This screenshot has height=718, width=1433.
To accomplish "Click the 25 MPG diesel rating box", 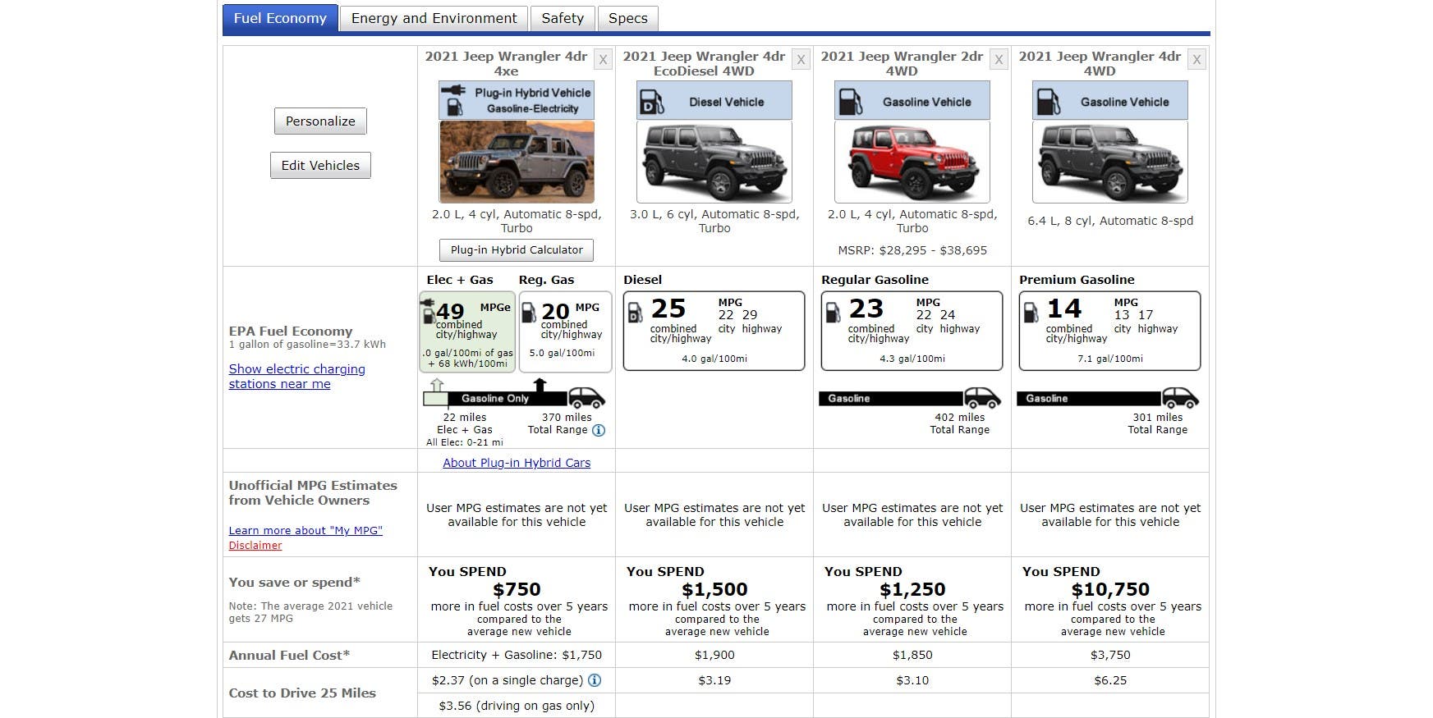I will [714, 331].
